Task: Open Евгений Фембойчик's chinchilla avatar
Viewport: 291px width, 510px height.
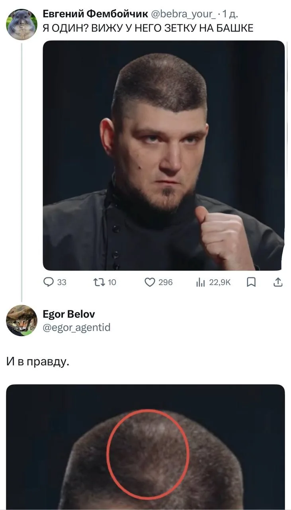Action: tap(21, 25)
